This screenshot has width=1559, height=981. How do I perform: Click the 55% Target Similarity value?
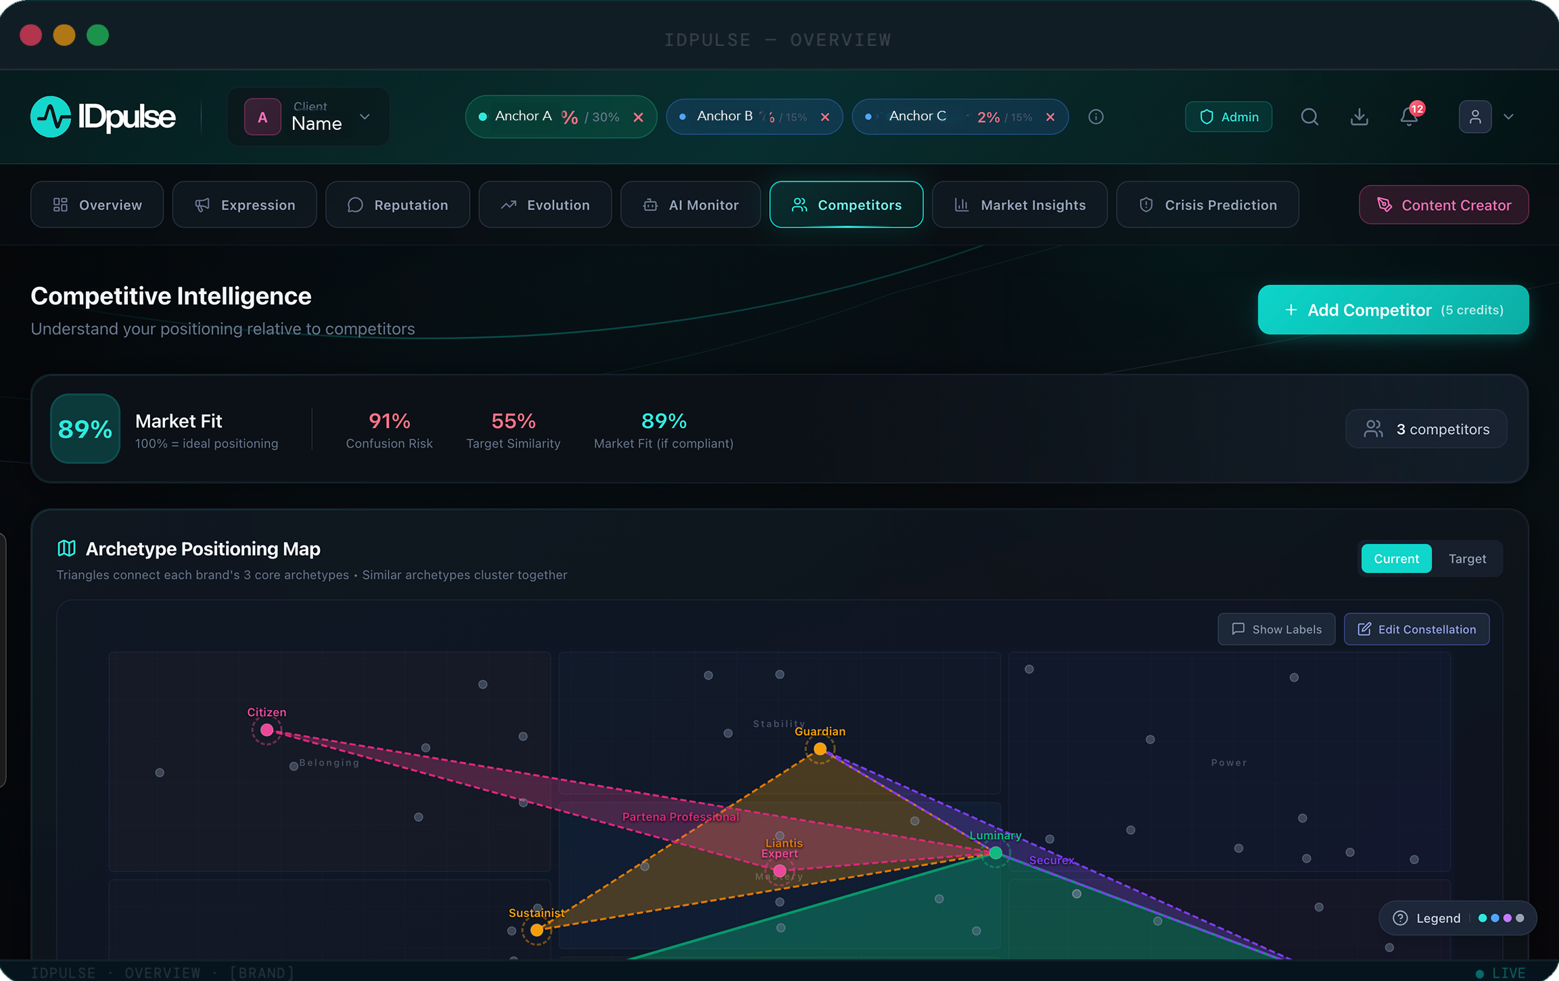[x=513, y=421]
